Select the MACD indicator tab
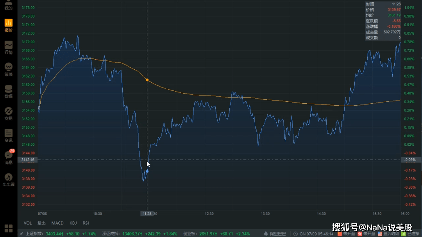 tap(57, 223)
